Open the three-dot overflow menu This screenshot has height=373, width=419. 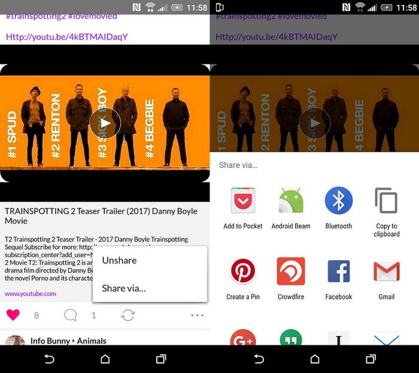point(197,316)
